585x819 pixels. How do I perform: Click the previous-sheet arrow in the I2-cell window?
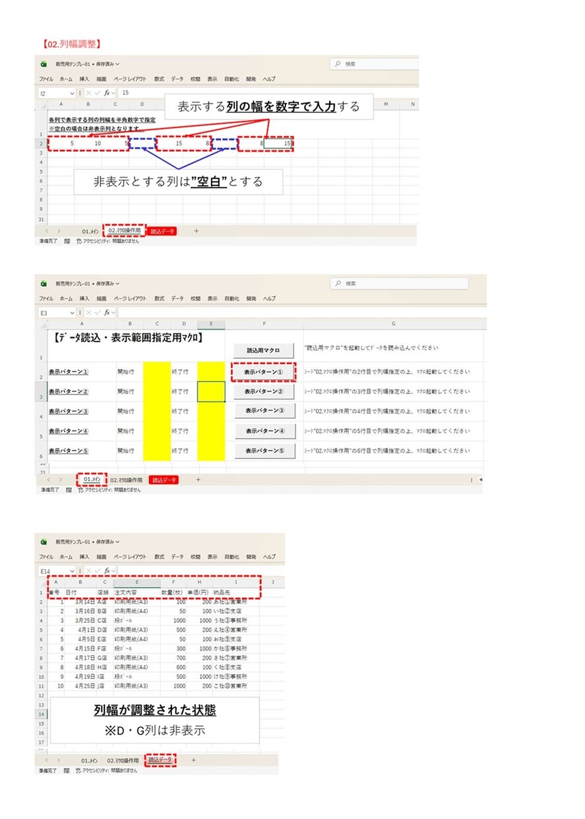(47, 231)
